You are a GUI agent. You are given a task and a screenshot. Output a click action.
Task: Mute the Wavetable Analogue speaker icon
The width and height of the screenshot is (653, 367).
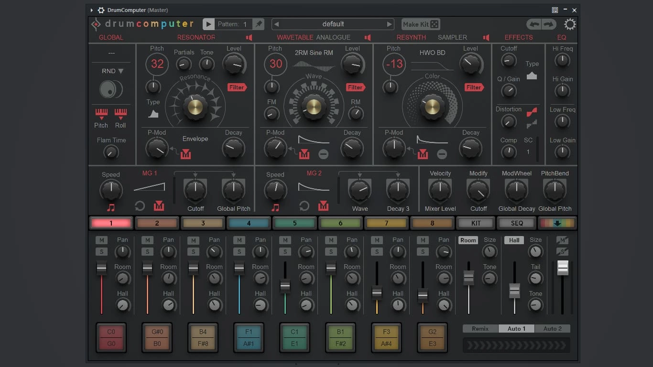point(368,37)
